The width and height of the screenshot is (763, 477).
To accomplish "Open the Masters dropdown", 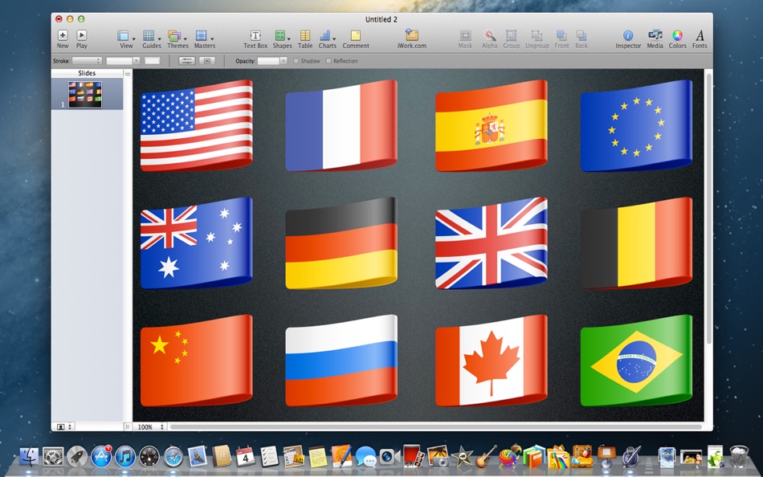I will click(204, 39).
